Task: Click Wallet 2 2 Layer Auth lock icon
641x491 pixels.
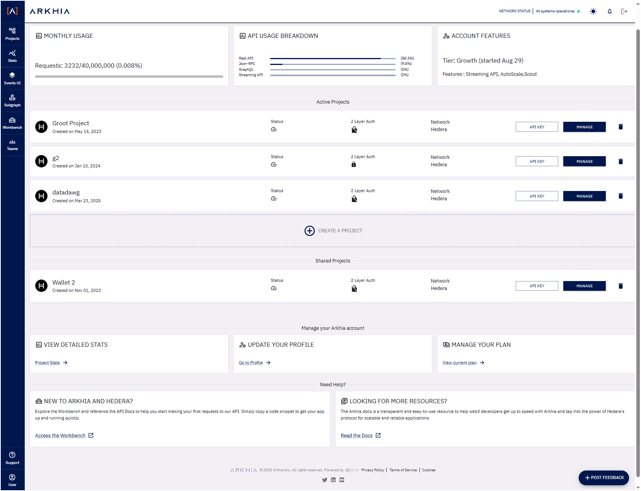Action: point(354,288)
